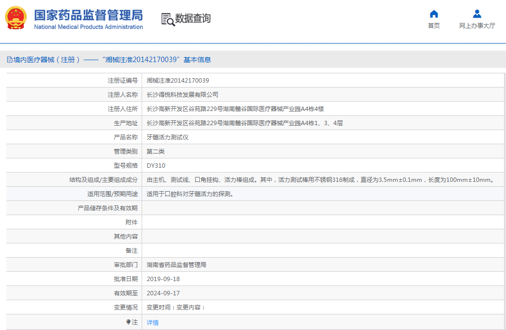Go to 网上办事大厅 text link
The height and width of the screenshot is (330, 506).
[x=477, y=26]
